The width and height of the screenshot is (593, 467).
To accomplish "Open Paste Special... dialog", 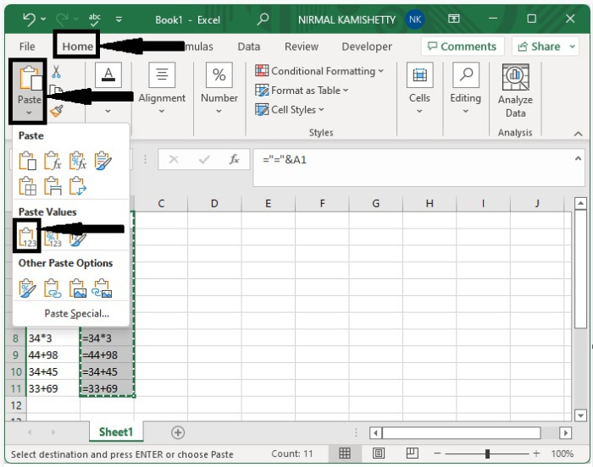I will [x=77, y=313].
